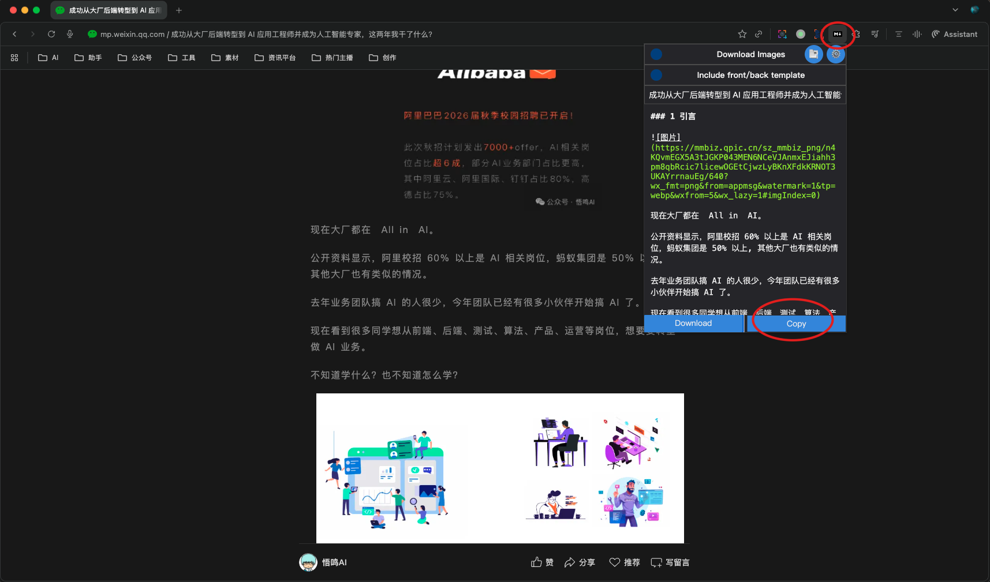Click the '### 1 引言' heading text
Viewport: 990px width, 582px height.
[x=673, y=116]
